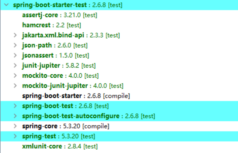Select spring-boot-starter : 2.6.8 [compile] row
Image resolution: width=238 pixels, height=153 pixels.
[x=119, y=96]
